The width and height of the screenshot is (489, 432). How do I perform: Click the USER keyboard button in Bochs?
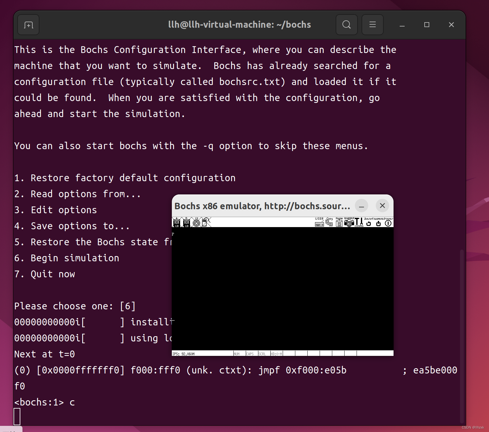click(319, 222)
